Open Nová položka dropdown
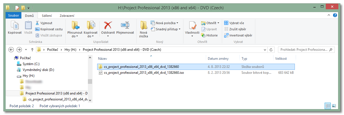 point(165,23)
